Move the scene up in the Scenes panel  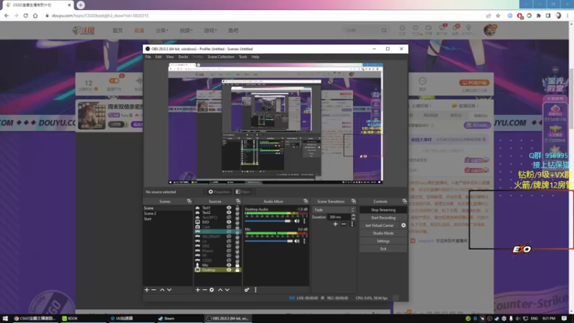point(162,290)
